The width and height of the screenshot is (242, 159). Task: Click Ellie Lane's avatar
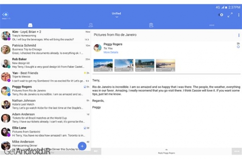pyautogui.click(x=6, y=132)
